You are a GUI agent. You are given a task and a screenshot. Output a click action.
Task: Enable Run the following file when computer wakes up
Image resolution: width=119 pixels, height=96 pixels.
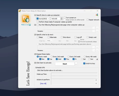[x=38, y=25]
